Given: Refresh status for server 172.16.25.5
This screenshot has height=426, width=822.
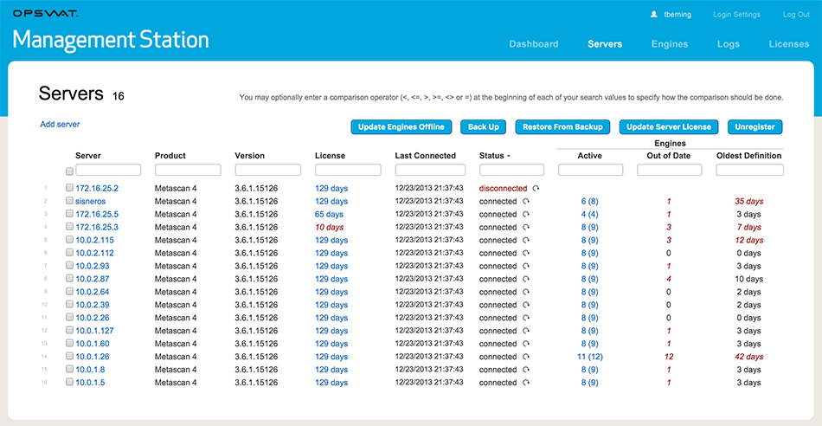Looking at the screenshot, I should tap(526, 214).
